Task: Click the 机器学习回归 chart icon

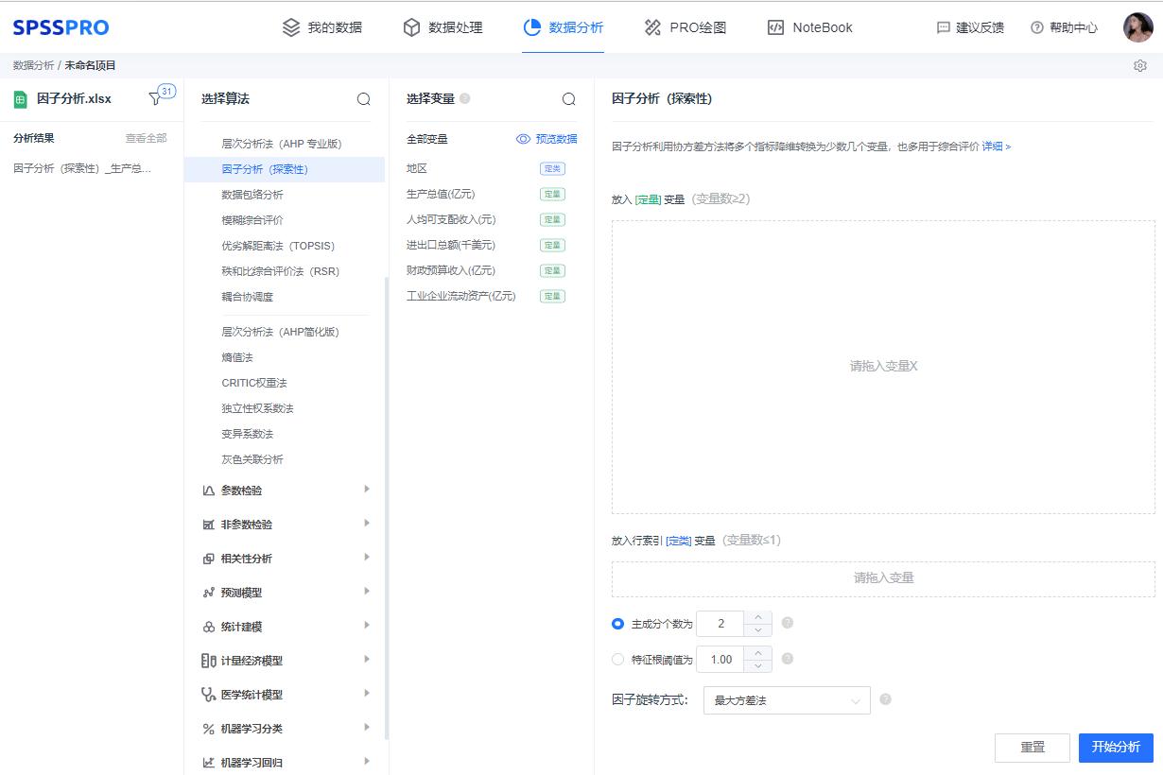Action: [209, 763]
